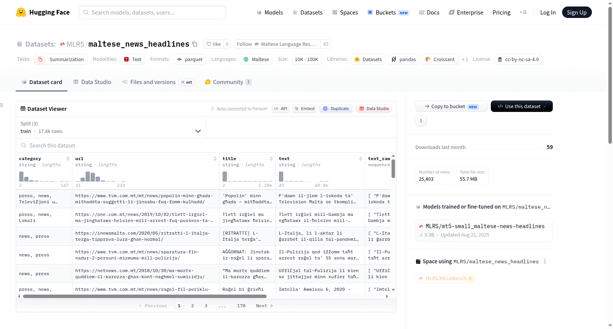
Task: Open the Dataset card tab
Action: pyautogui.click(x=42, y=82)
